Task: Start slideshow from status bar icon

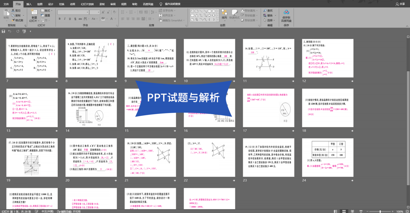Action: coord(361,211)
